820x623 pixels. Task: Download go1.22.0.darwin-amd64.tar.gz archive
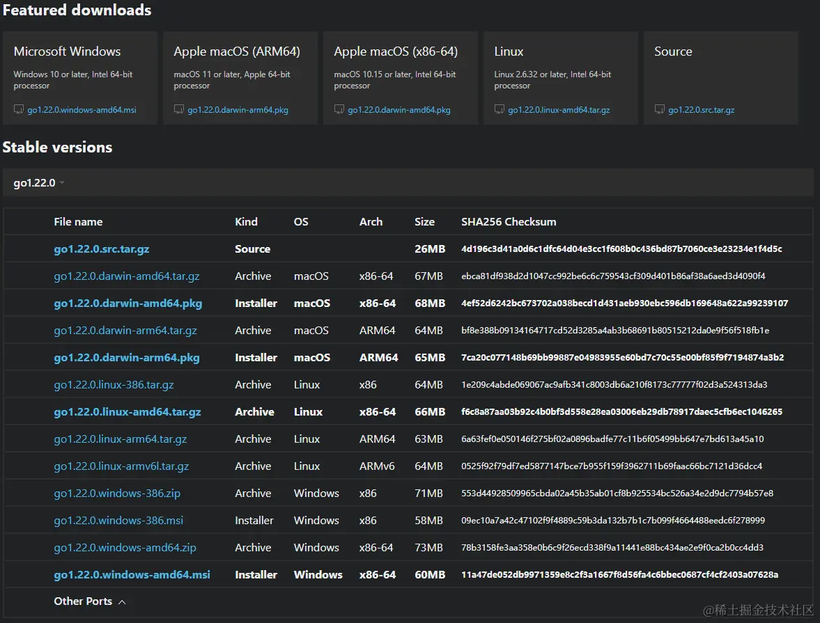(127, 276)
